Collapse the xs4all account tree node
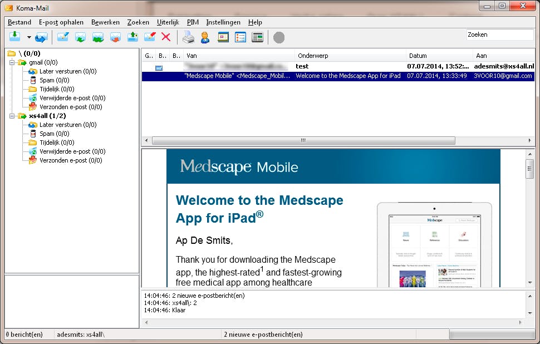Viewport: 540px width, 344px height. coord(12,116)
